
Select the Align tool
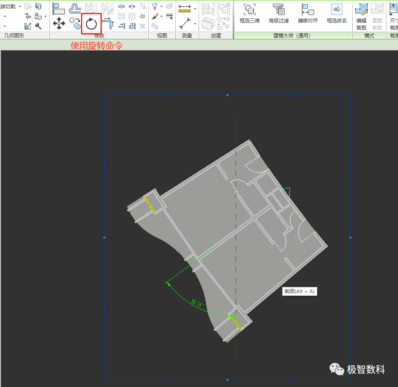pos(59,9)
